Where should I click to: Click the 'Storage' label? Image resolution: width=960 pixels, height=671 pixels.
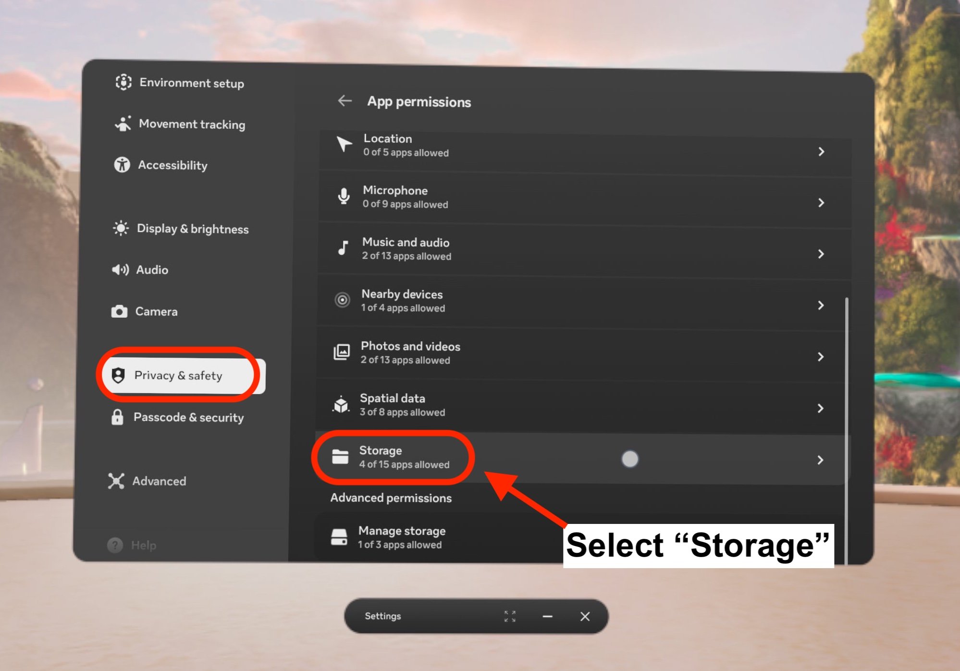coord(381,450)
